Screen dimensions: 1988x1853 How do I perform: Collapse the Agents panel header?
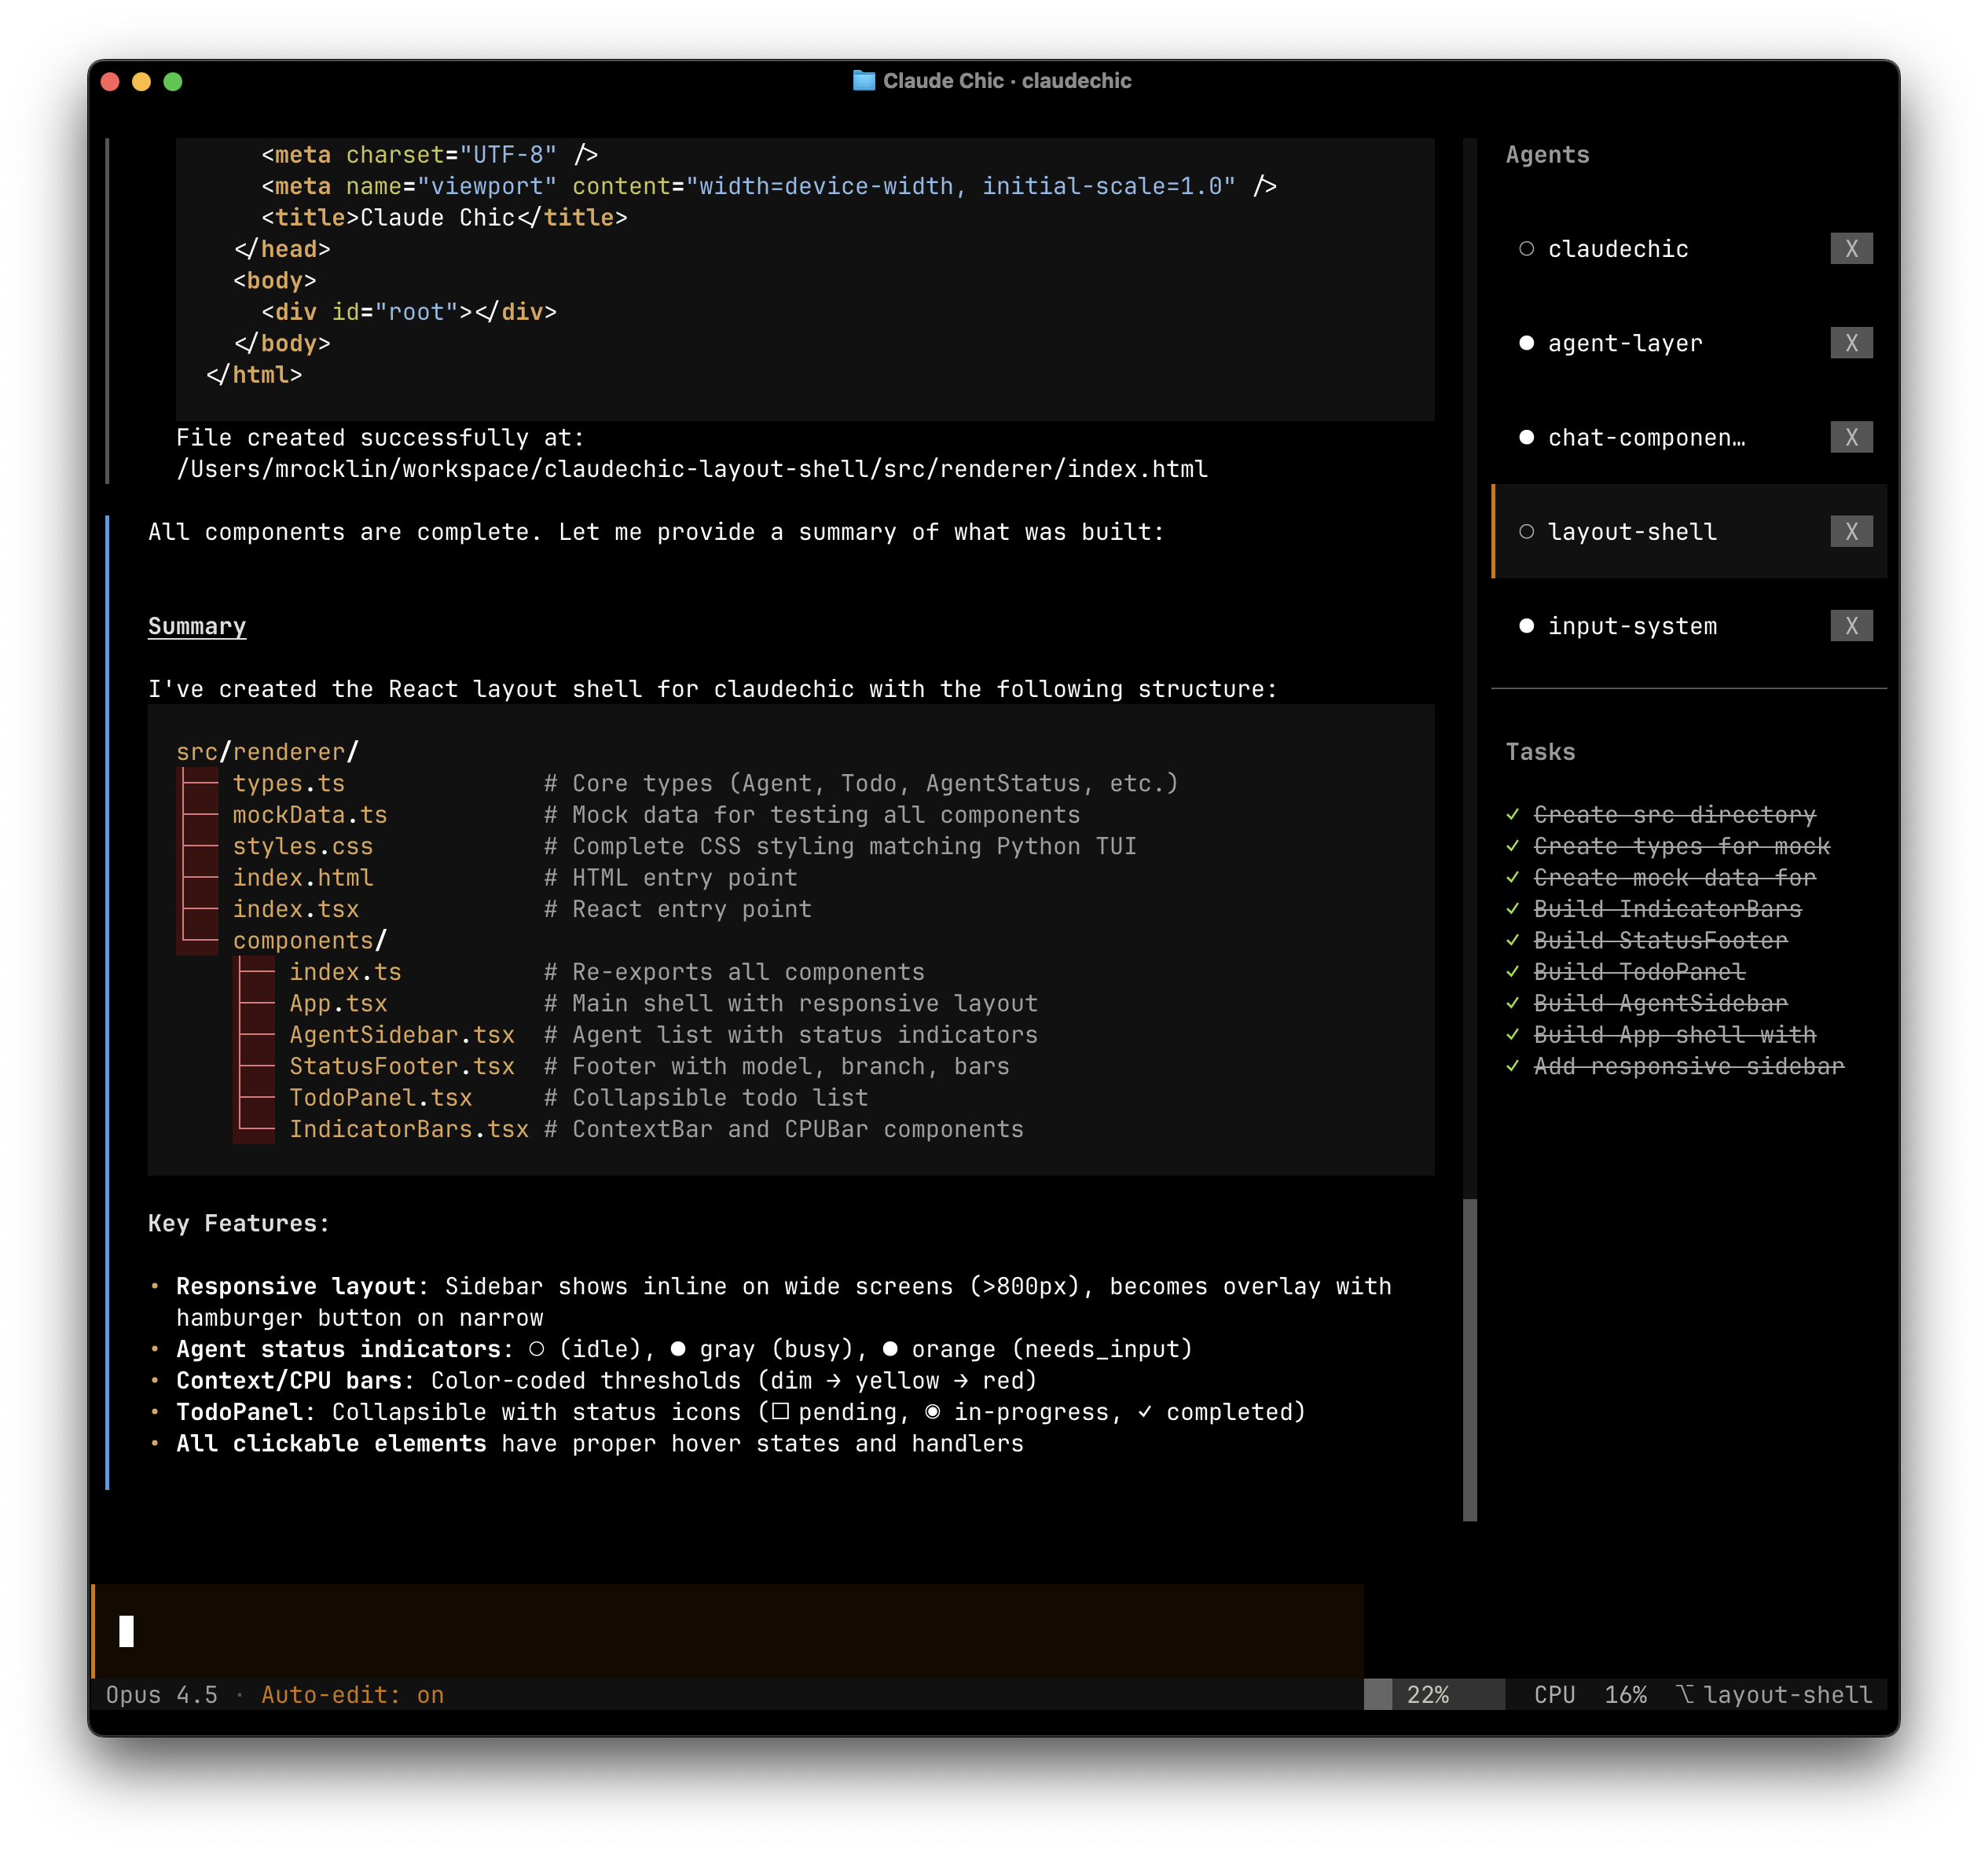tap(1547, 155)
